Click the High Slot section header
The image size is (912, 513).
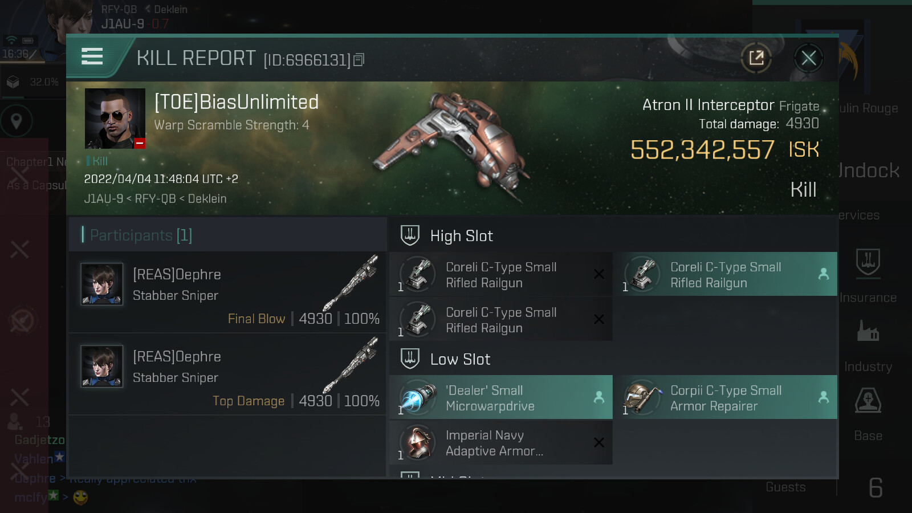tap(461, 236)
